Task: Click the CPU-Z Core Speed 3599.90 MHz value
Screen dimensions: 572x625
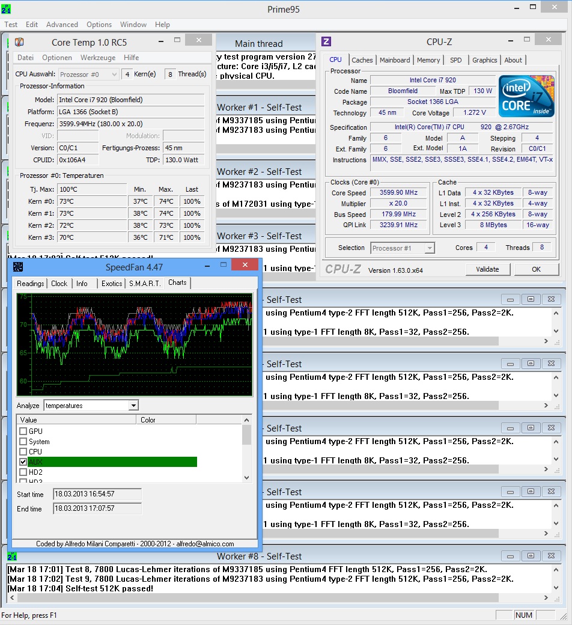Action: (398, 192)
